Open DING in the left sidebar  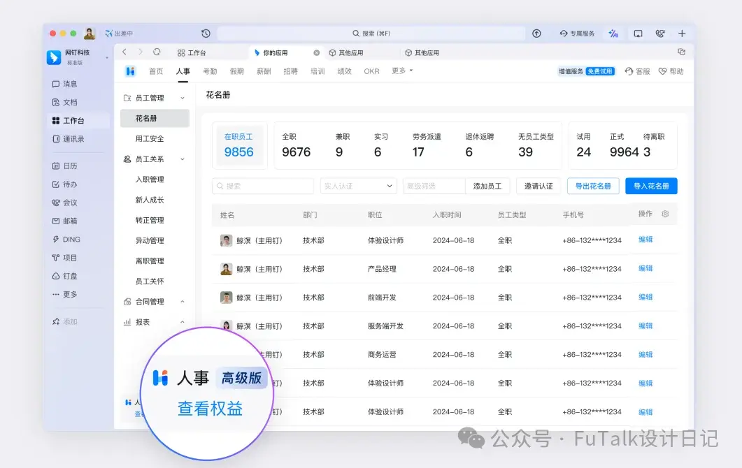66,239
